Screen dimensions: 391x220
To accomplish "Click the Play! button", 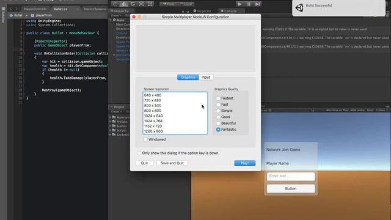I will tap(244, 163).
